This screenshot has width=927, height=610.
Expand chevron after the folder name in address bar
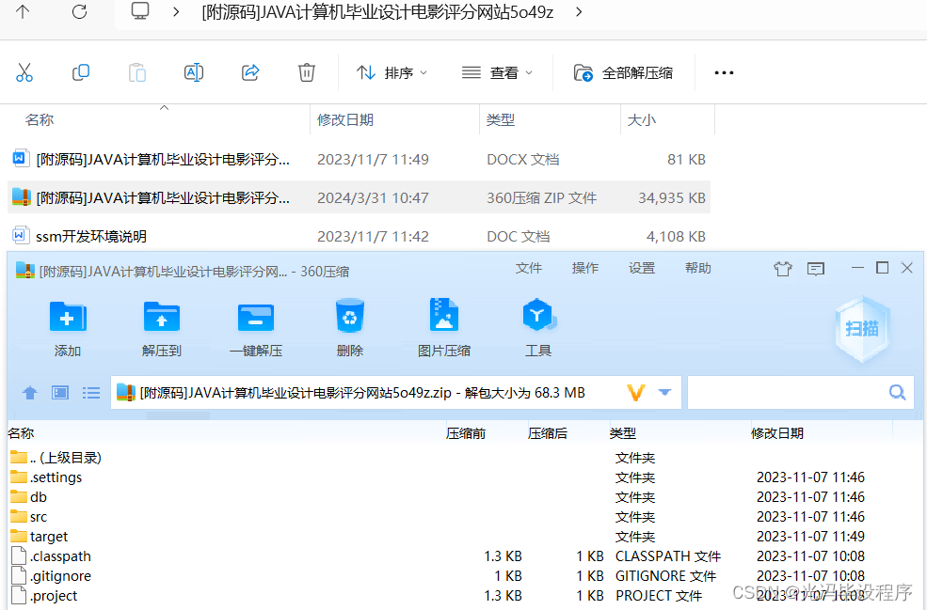[579, 11]
